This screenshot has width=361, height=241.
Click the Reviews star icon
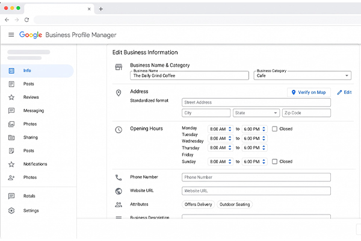[11, 98]
